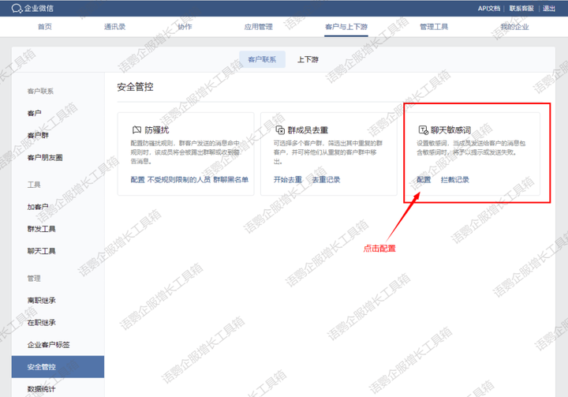Go to the 我的企业 tab

coord(514,27)
